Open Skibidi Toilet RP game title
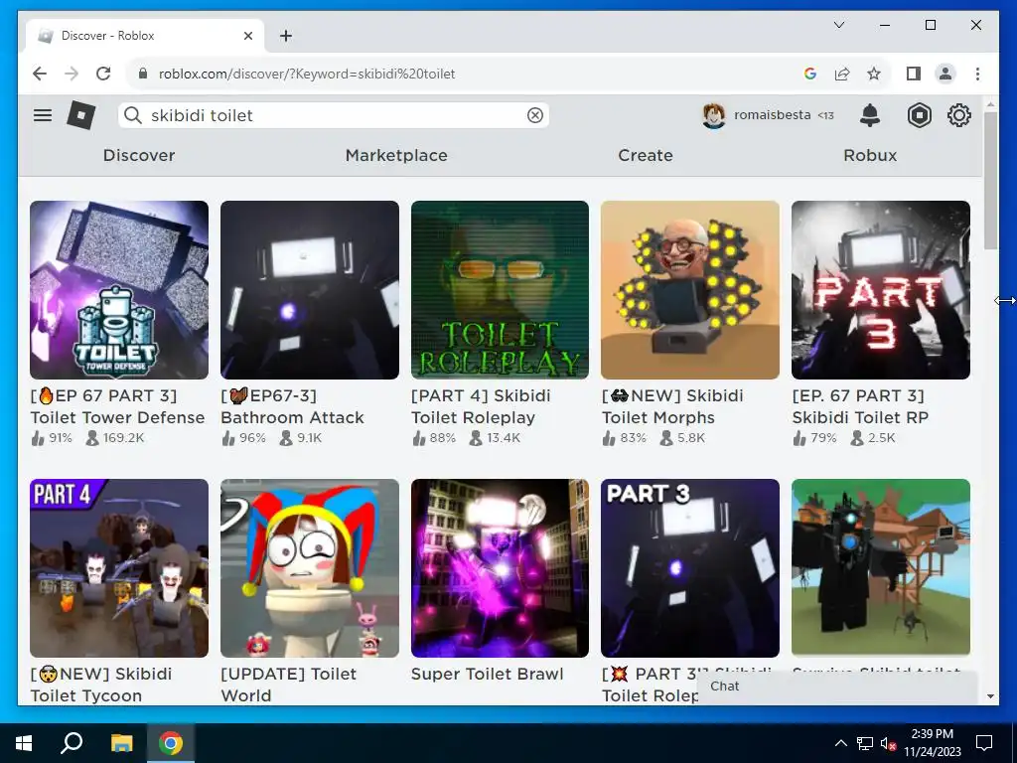 coord(860,406)
